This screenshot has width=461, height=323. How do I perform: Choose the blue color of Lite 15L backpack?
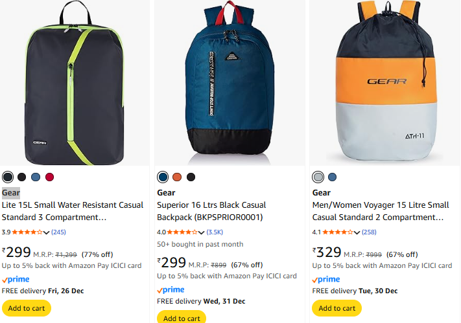coord(36,177)
